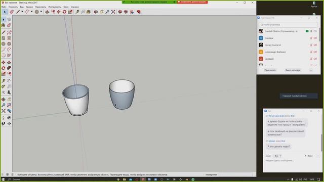Screen dimensions: 324x182
Task: Click red Stop sharing button
Action: pos(192,2)
